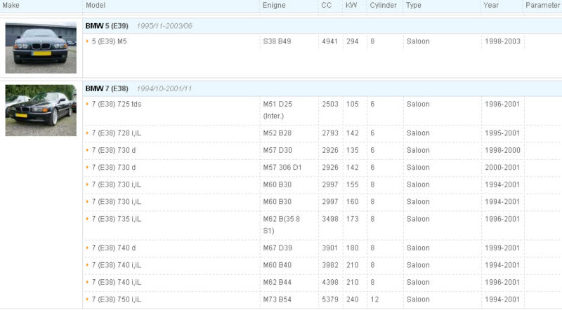
Task: Select the 1994/10-2001/11 production date
Action: [164, 88]
